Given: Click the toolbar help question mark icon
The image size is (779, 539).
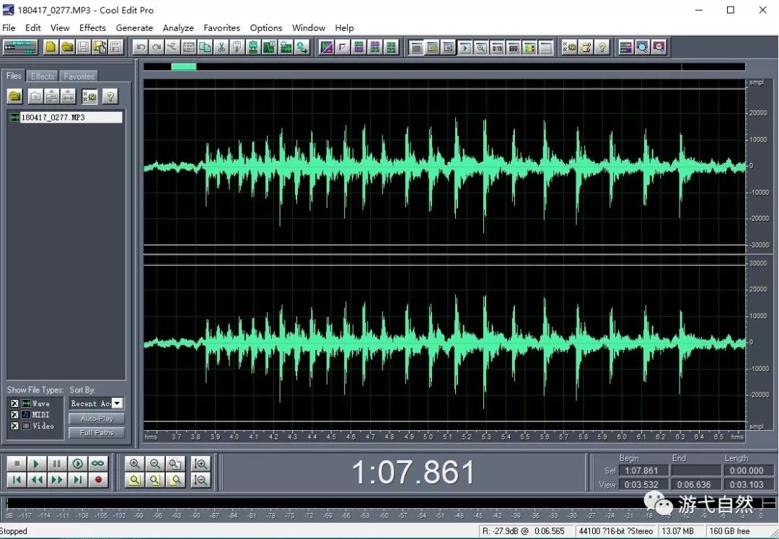Looking at the screenshot, I should tap(602, 47).
